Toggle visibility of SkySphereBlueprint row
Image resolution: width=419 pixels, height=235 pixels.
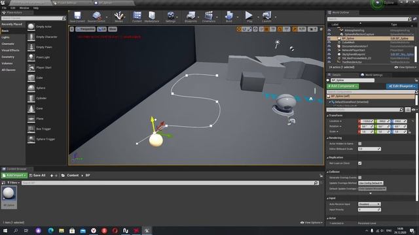point(329,54)
